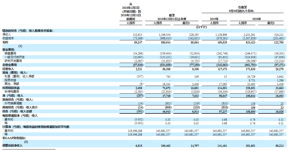The width and height of the screenshot is (294, 150).
Task: Click gross profit value 580,944
Action: pyautogui.click(x=165, y=42)
